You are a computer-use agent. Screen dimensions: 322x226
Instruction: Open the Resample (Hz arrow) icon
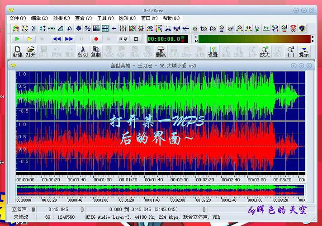(x=266, y=28)
